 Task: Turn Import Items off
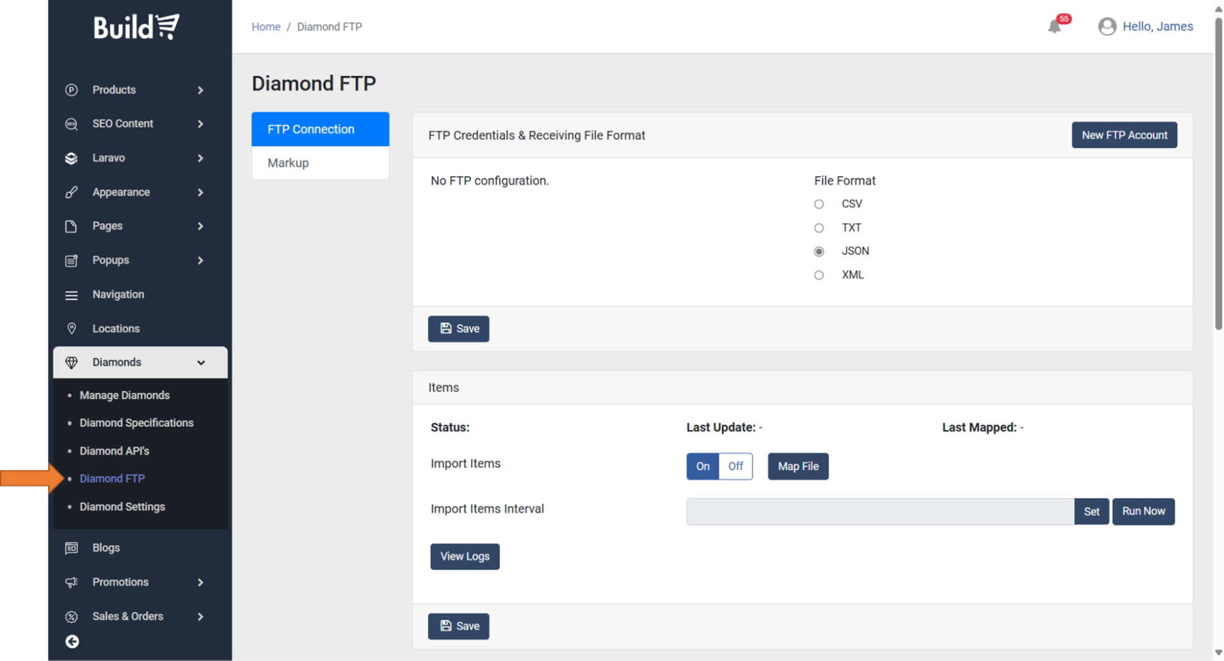pyautogui.click(x=735, y=467)
